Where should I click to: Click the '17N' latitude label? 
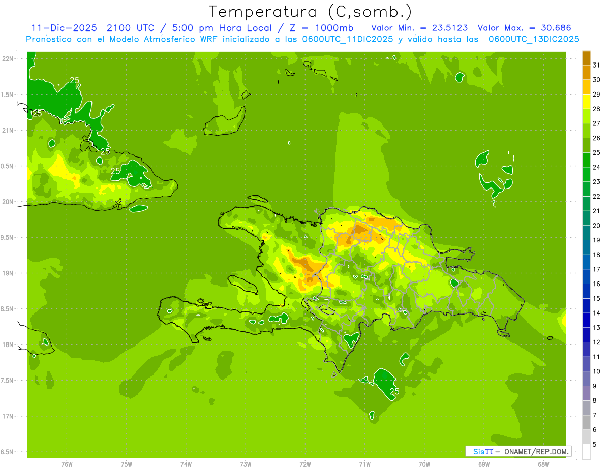coord(8,416)
